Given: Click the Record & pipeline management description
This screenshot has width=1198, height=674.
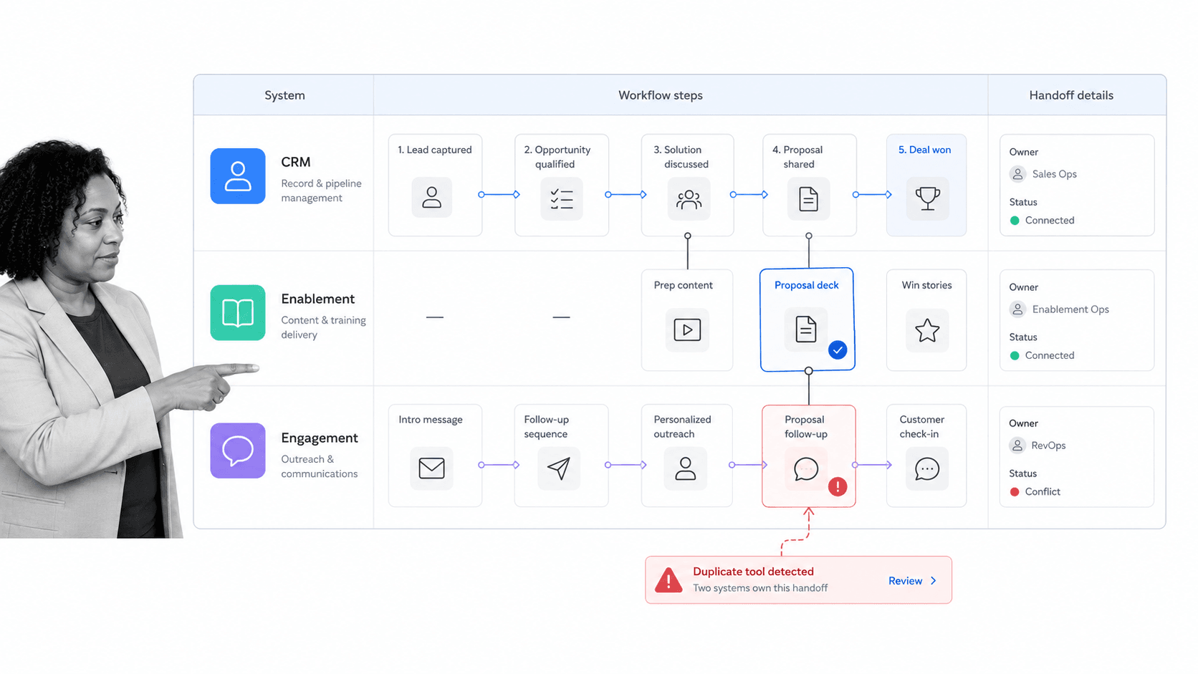Looking at the screenshot, I should click(321, 191).
